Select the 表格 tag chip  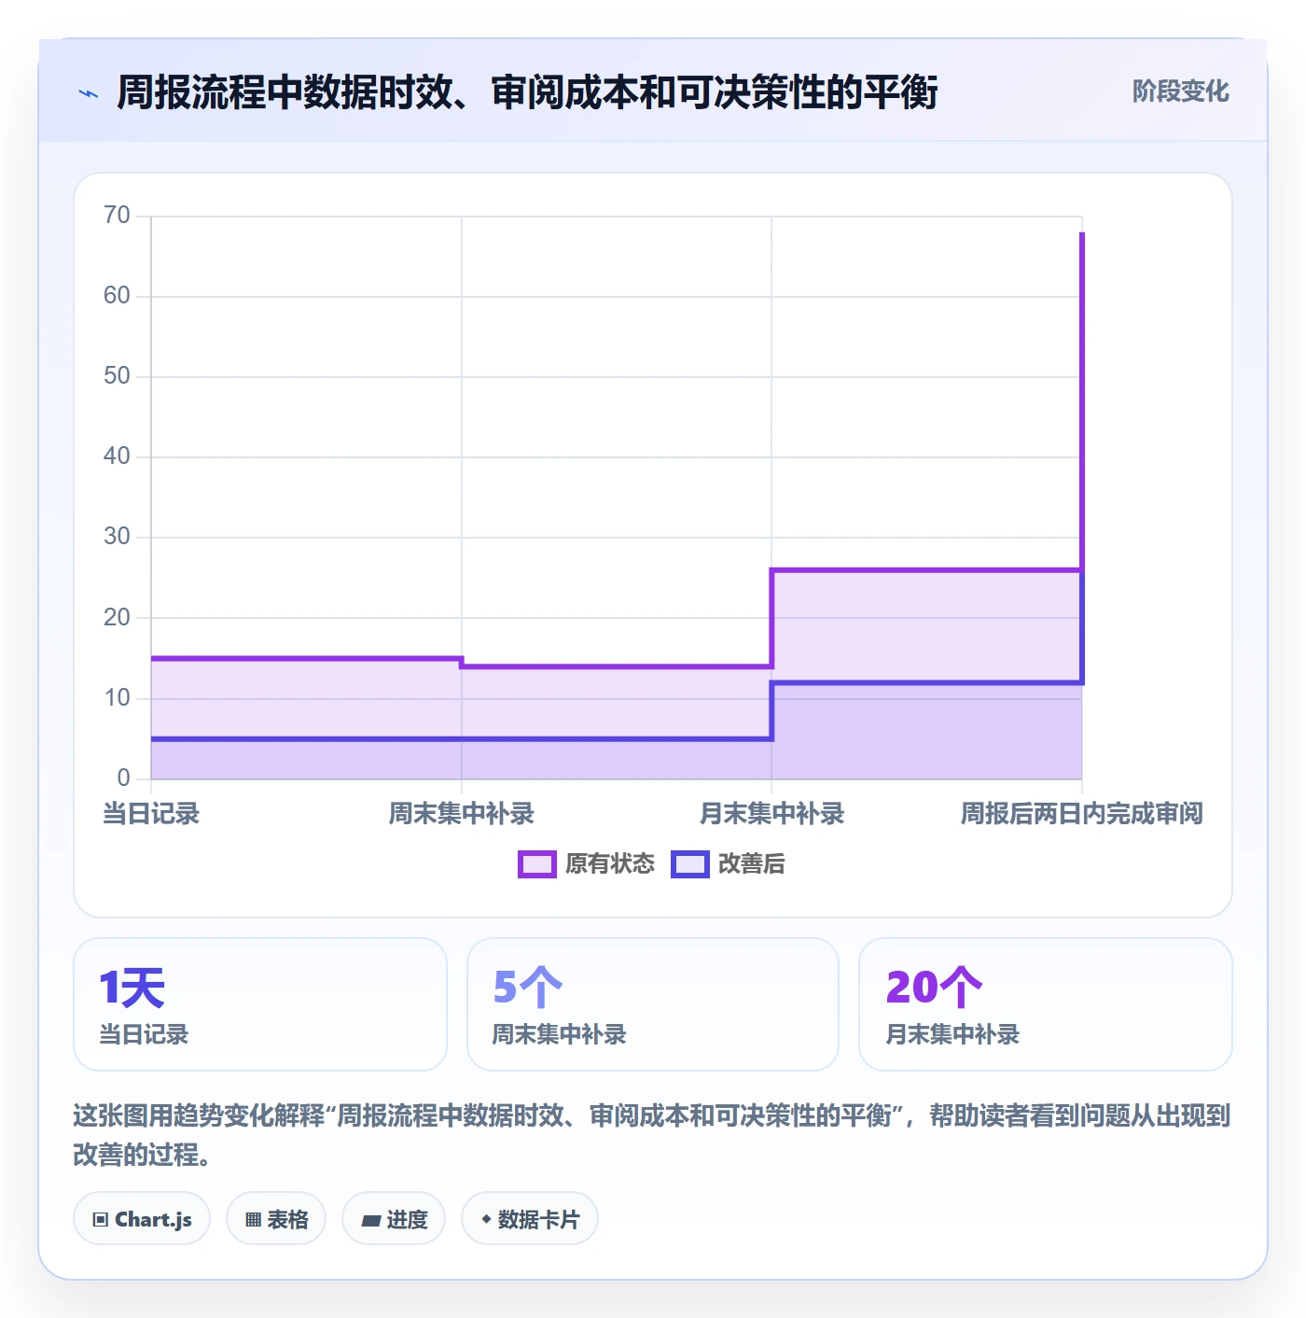tap(276, 1219)
